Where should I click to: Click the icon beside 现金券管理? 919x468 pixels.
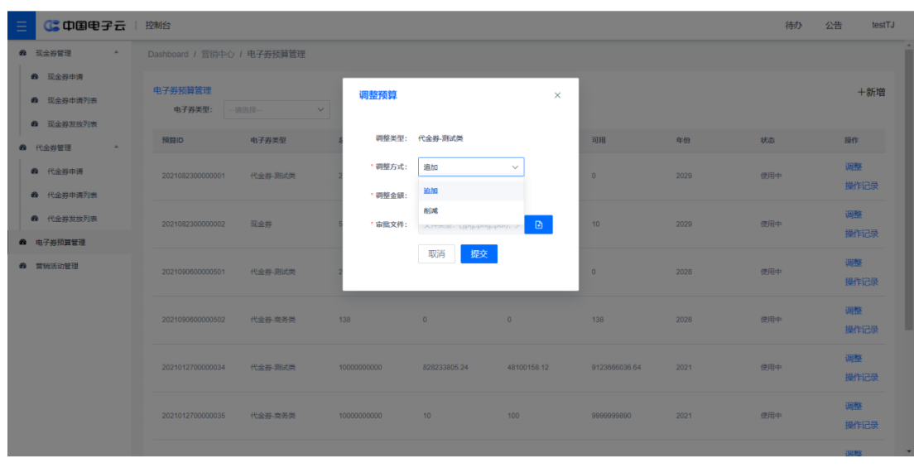click(23, 53)
